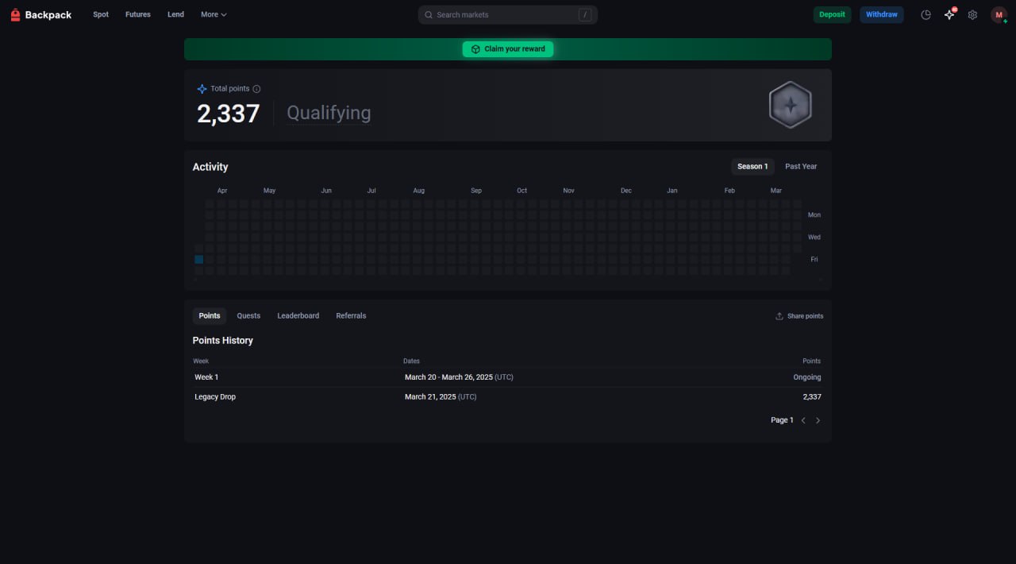Open the points sparkle icon in header

[949, 14]
